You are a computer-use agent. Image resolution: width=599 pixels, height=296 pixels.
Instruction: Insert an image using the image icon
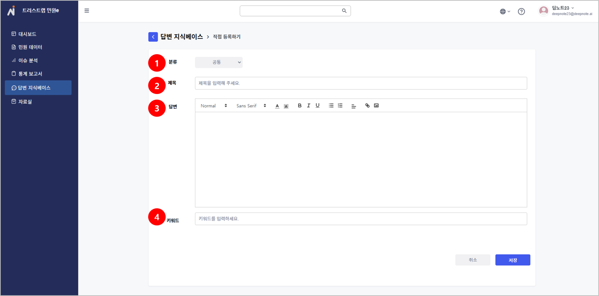click(x=376, y=106)
